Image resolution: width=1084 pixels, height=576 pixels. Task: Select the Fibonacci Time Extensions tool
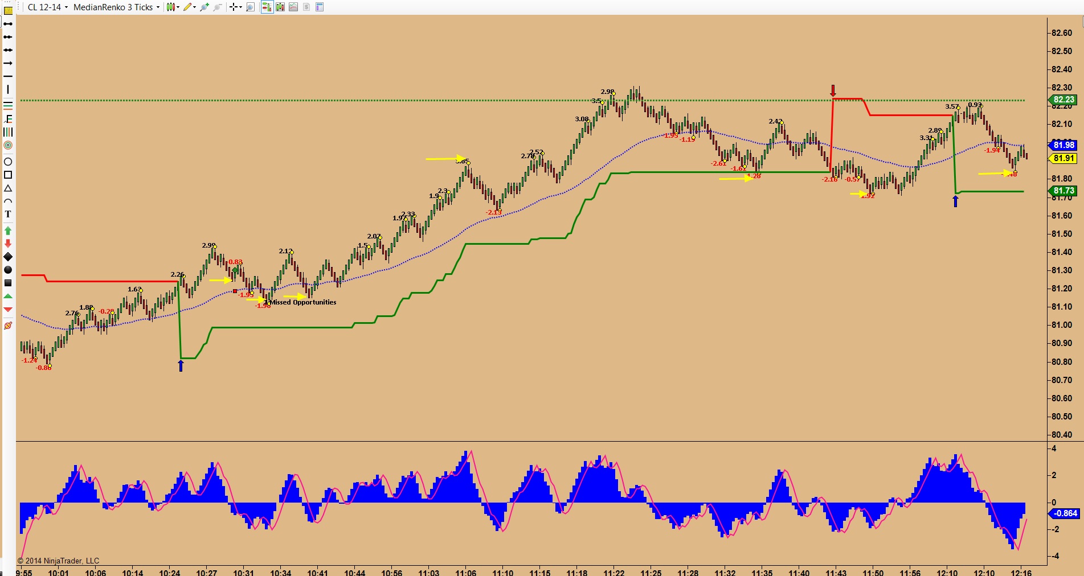point(8,132)
